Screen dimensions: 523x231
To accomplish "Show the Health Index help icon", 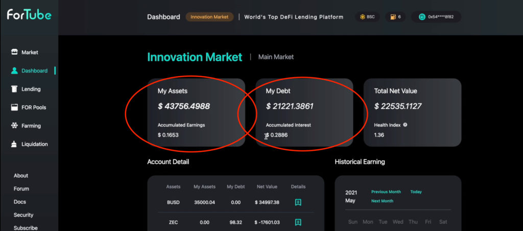I will pyautogui.click(x=405, y=125).
